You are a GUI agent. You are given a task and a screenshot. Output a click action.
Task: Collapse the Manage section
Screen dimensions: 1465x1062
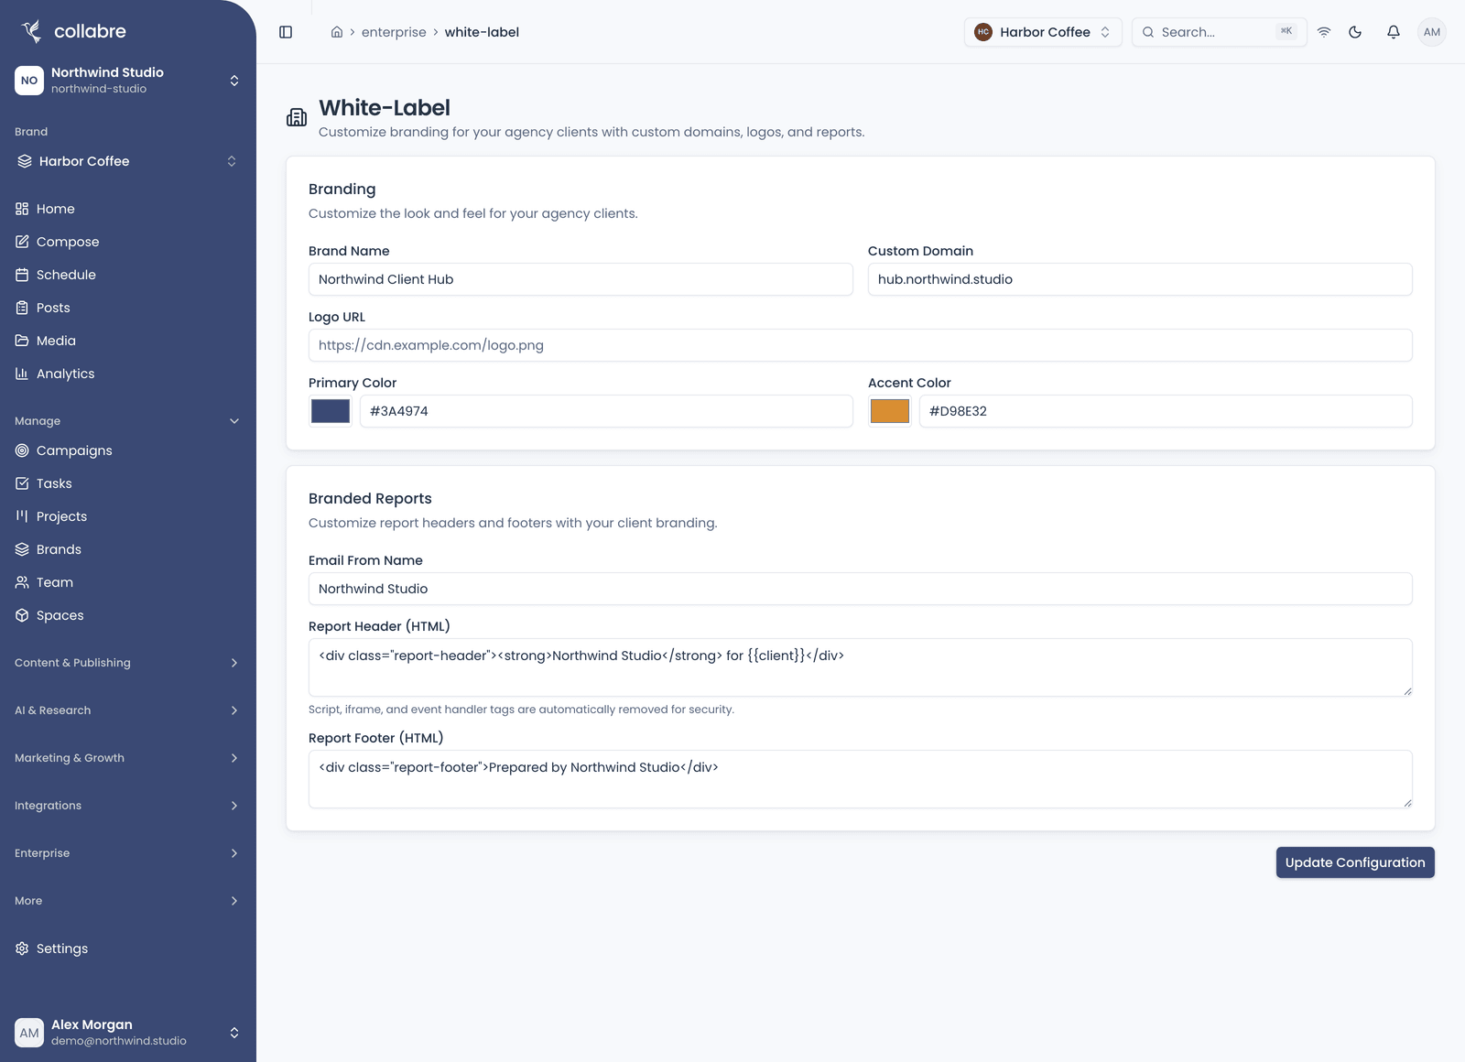(128, 421)
